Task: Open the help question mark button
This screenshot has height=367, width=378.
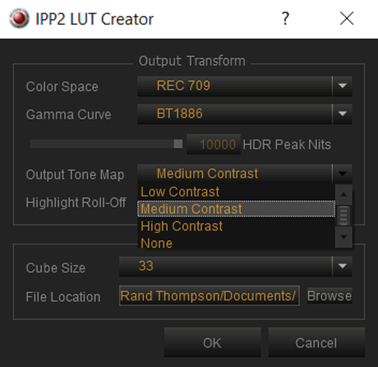Action: (x=286, y=19)
